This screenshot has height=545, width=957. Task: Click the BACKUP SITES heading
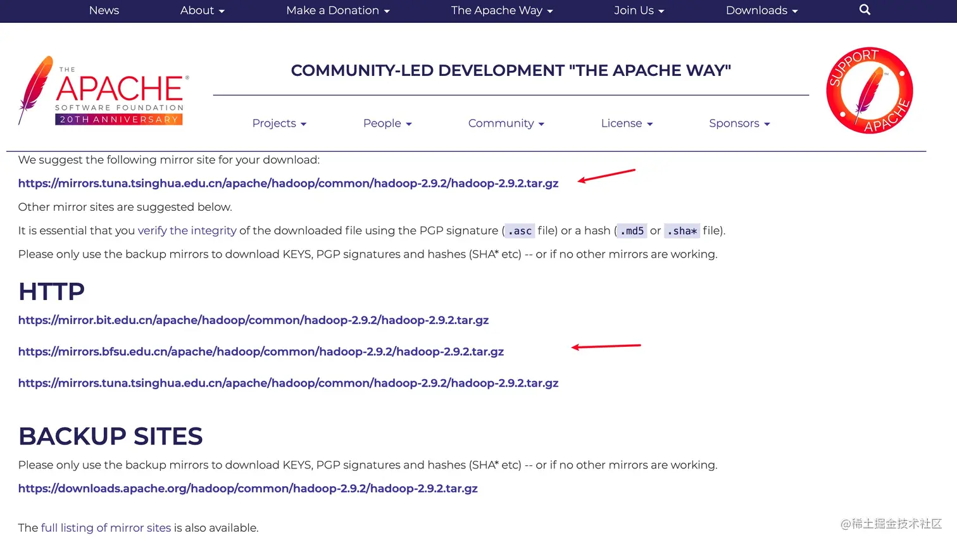(x=111, y=436)
